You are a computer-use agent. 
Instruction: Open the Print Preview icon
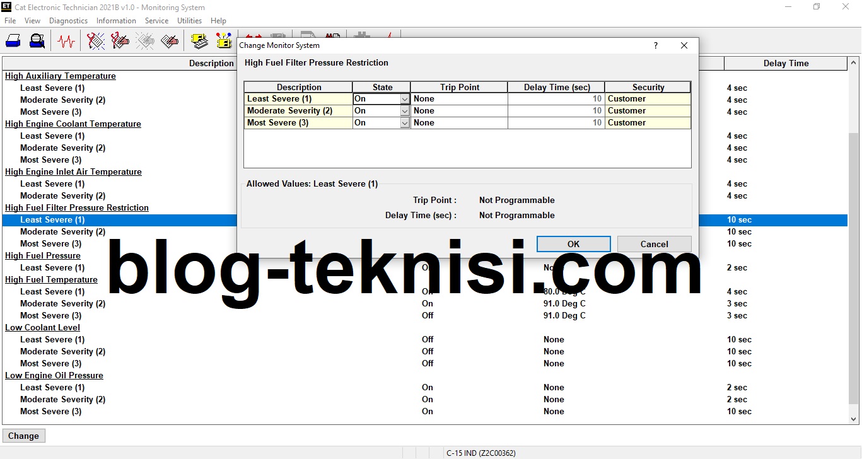pyautogui.click(x=37, y=40)
